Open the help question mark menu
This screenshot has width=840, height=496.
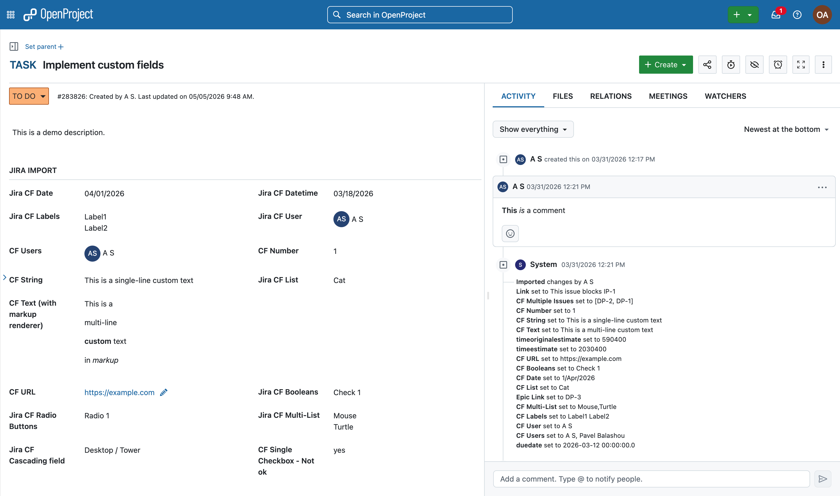797,15
